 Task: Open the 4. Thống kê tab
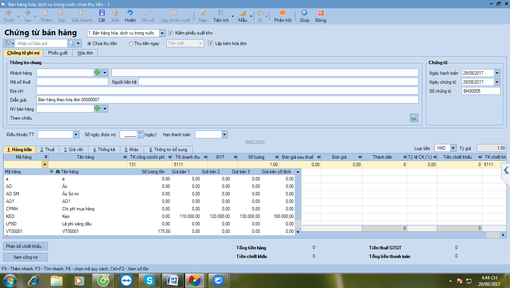pyautogui.click(x=104, y=150)
